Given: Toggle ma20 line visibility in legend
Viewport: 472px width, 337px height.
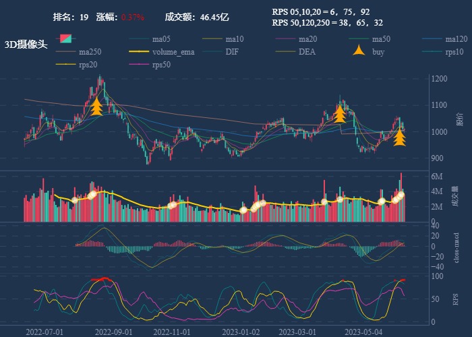Looking at the screenshot, I should 285,39.
